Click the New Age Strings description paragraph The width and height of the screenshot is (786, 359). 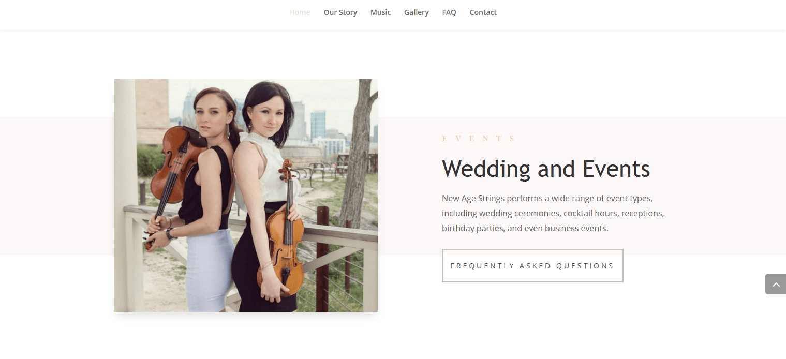pos(553,213)
